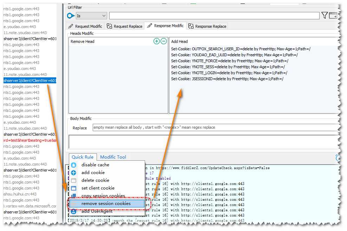Choose 'disable cache' quick rule

pyautogui.click(x=107, y=165)
